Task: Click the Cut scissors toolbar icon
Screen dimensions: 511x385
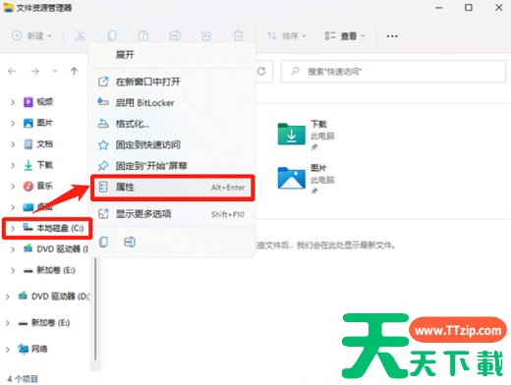Action: tap(80, 35)
